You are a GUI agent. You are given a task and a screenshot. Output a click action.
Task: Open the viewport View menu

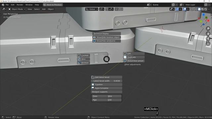click(29, 9)
